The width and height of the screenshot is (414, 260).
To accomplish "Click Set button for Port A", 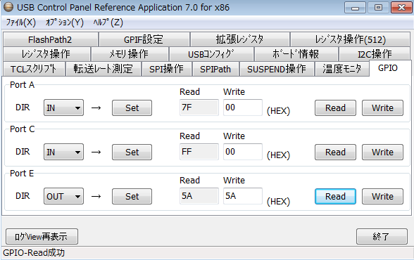I will [132, 108].
